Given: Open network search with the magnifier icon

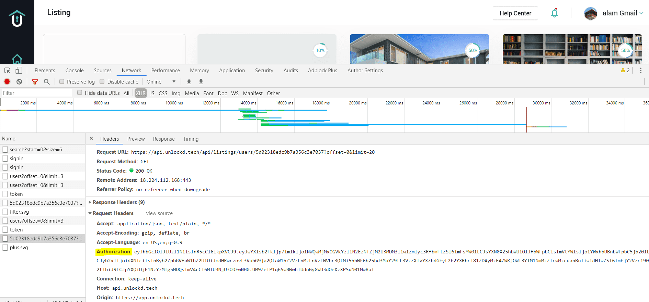Looking at the screenshot, I should [47, 81].
